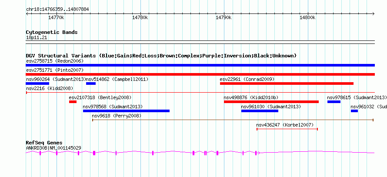387x177 pixels.
Task: Open nsv978615 (Sudmant2013) variant label
Action: (x=357, y=97)
